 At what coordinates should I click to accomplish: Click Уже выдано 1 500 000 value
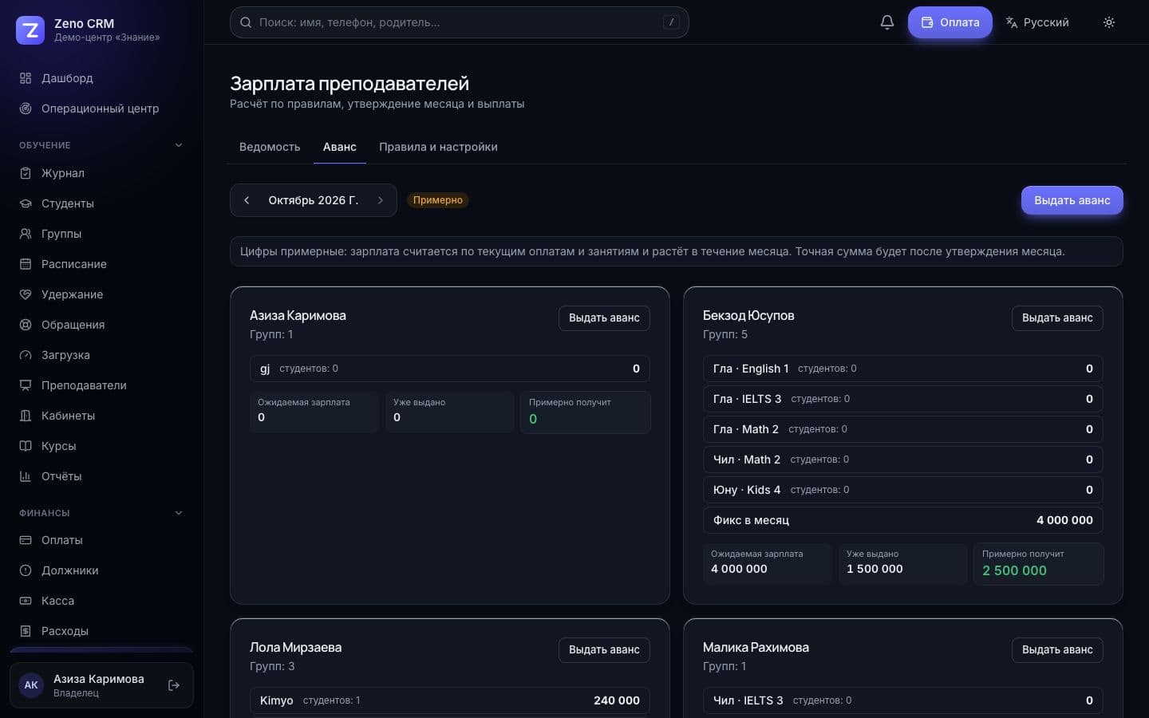tap(875, 569)
